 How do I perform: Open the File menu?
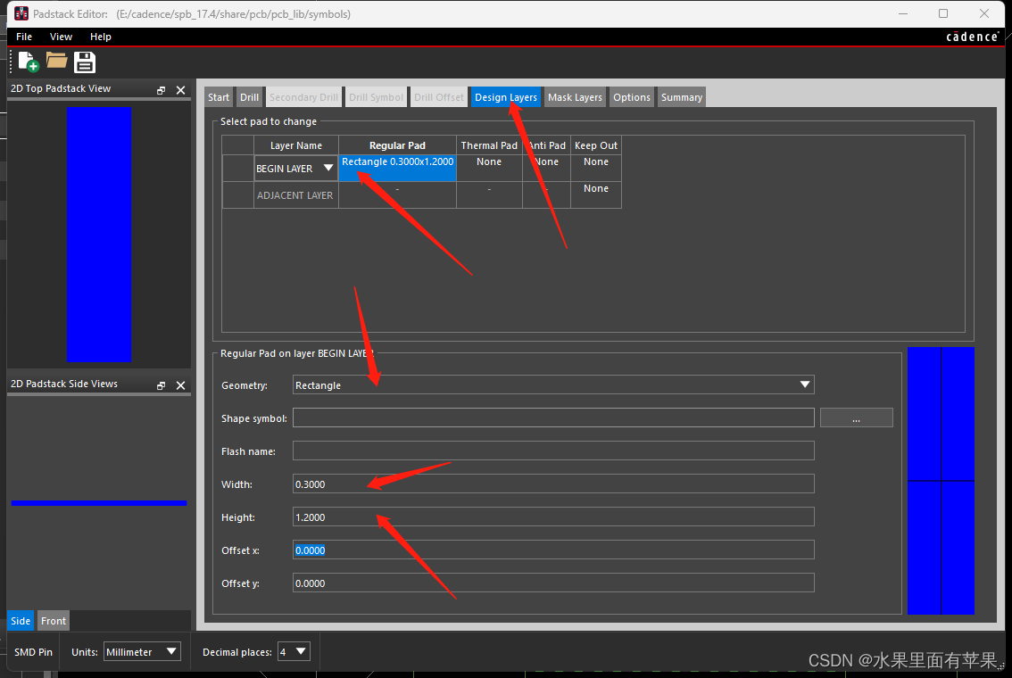click(x=24, y=37)
